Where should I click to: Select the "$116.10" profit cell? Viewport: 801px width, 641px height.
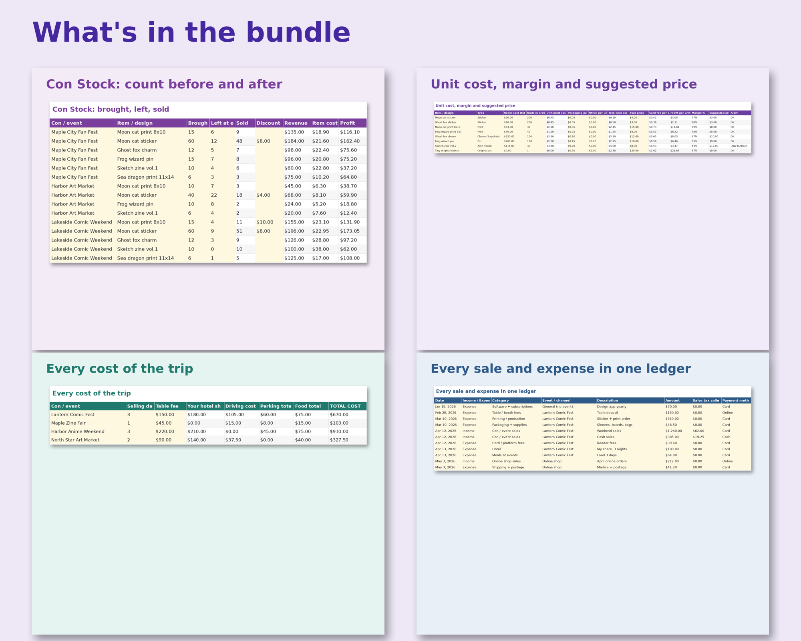point(352,132)
